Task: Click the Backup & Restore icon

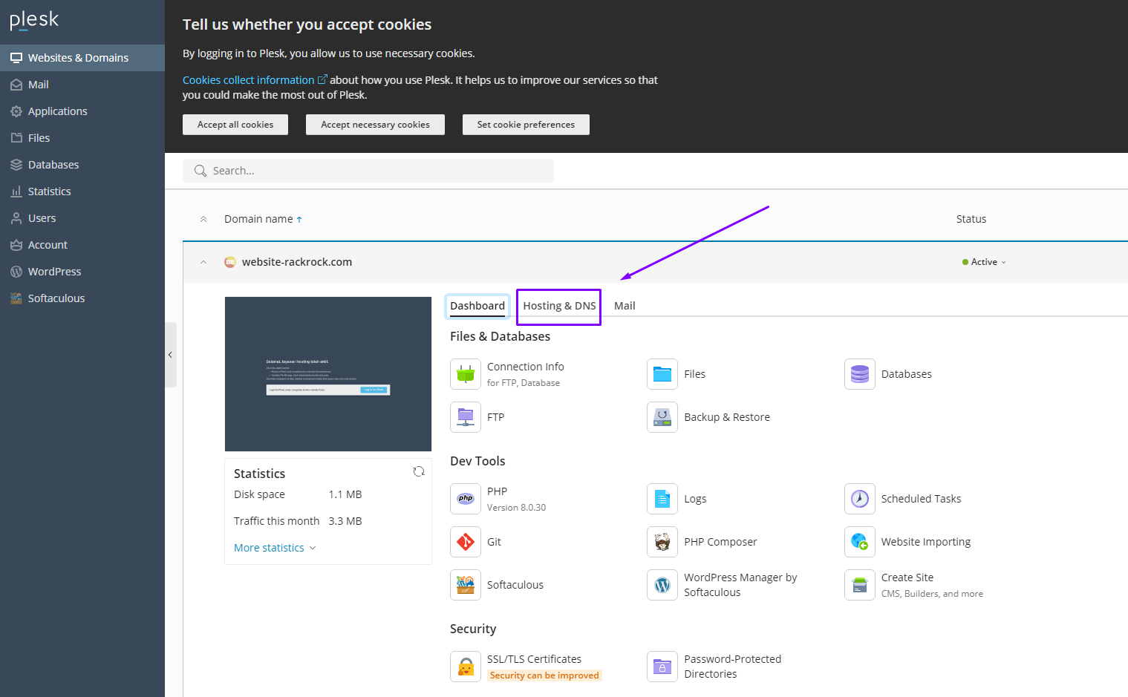Action: (662, 417)
